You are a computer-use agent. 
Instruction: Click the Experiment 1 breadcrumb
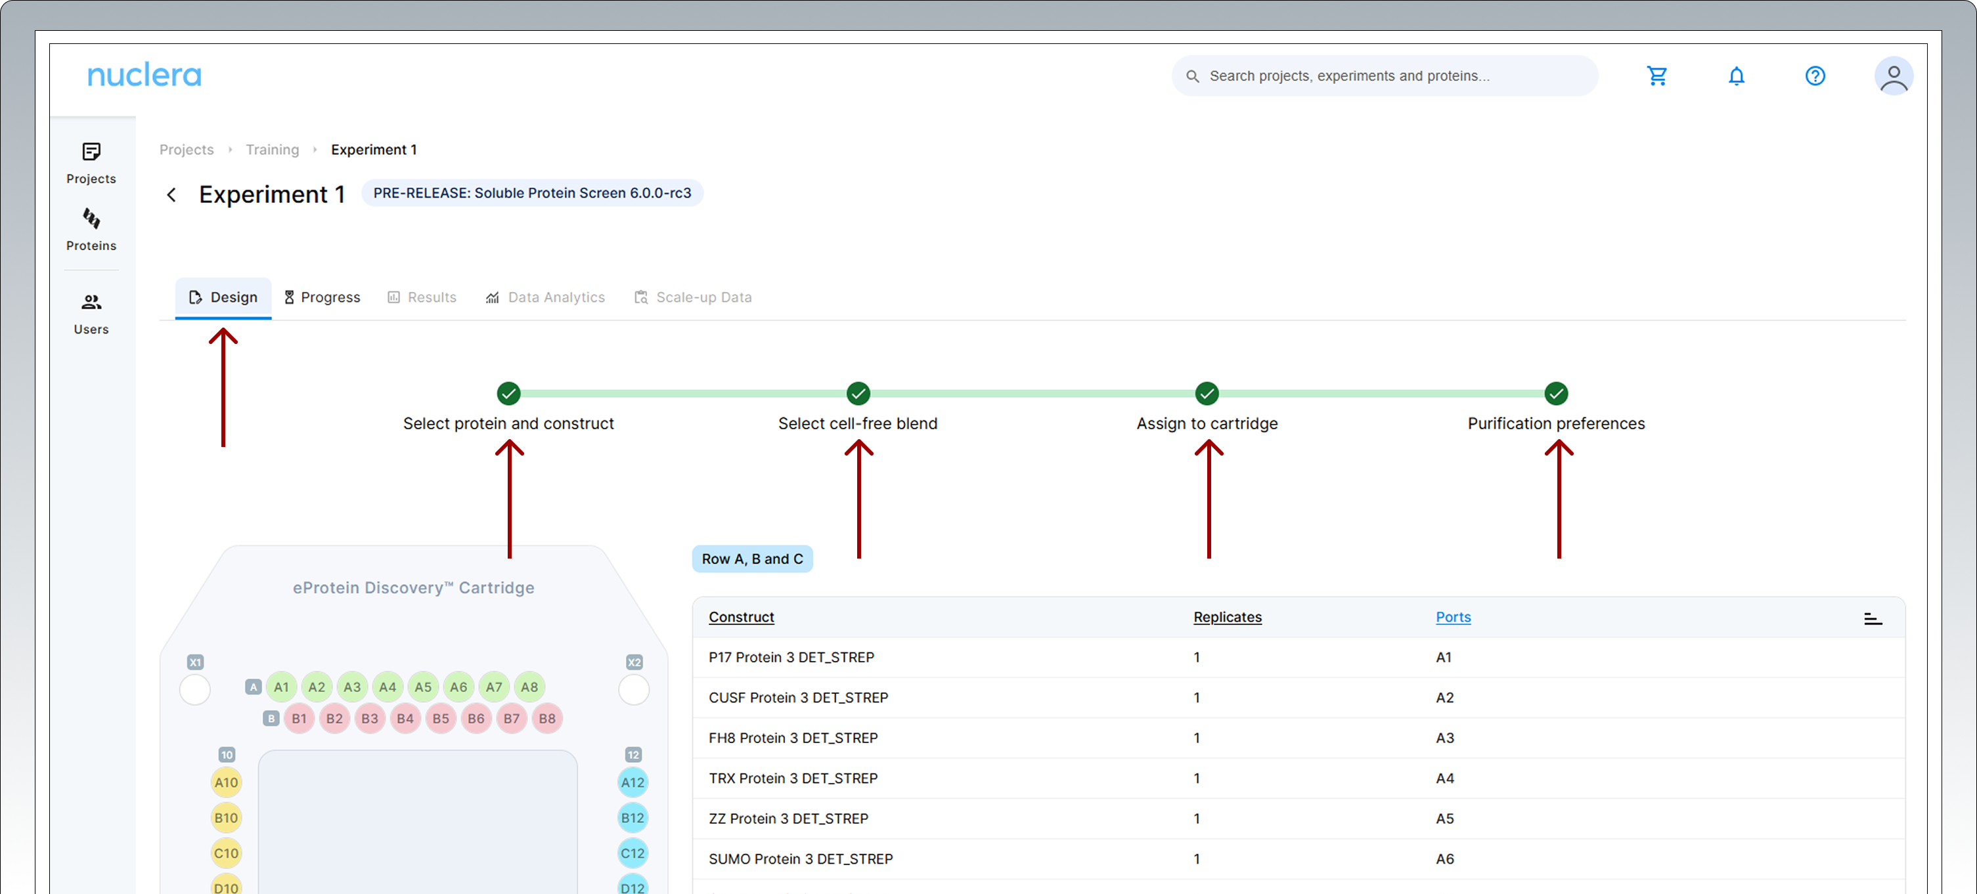pyautogui.click(x=374, y=150)
